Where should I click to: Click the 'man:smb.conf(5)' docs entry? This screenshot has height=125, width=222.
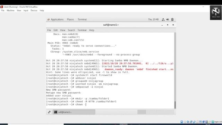coord(73,40)
